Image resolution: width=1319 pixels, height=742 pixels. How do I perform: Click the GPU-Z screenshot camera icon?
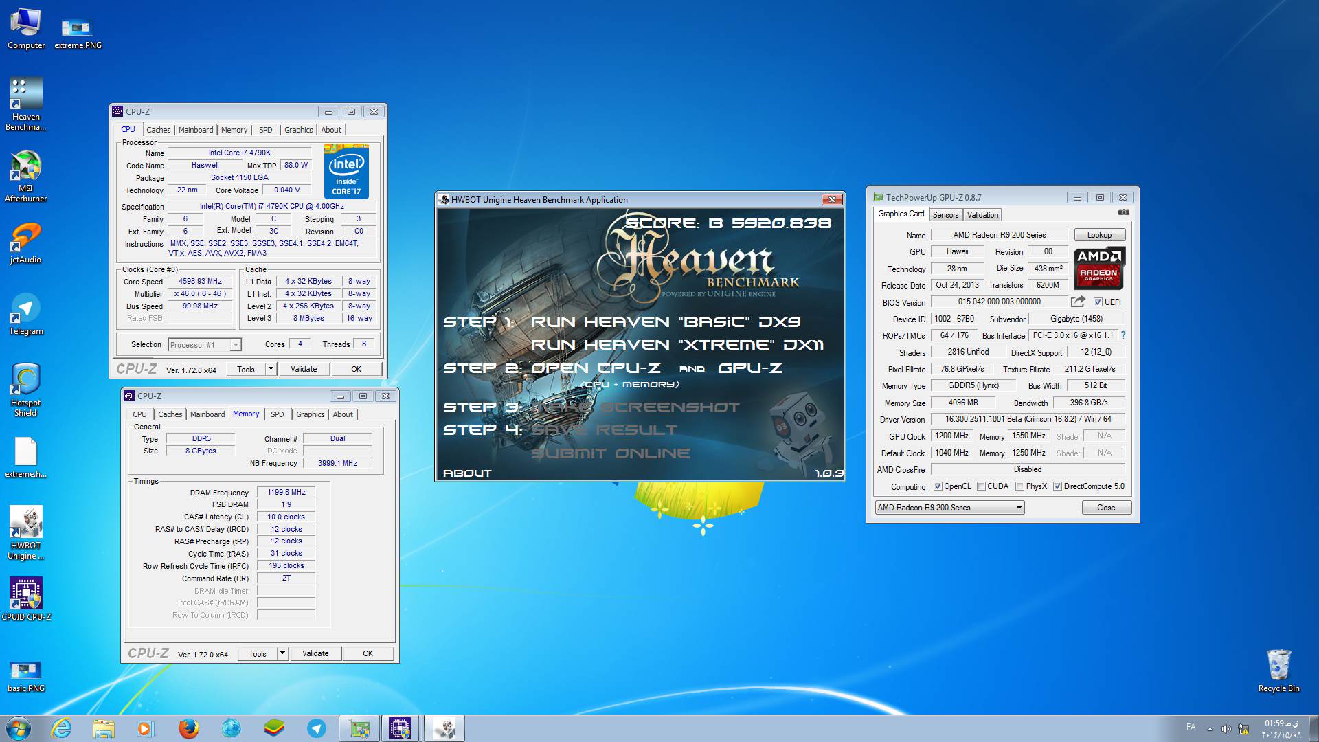[1123, 212]
